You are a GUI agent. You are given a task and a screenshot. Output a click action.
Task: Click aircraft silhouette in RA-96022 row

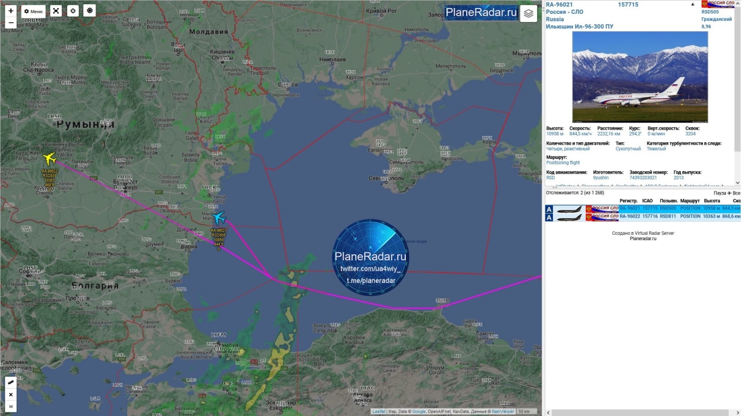569,218
